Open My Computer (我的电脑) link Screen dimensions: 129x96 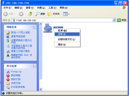click(x=16, y=75)
